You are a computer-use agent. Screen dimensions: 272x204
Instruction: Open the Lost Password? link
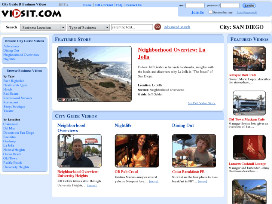(x=247, y=12)
